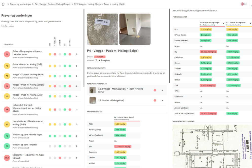Click thumbnail icon of 12.2 Vægge material
This screenshot has width=252, height=168.
93,90
